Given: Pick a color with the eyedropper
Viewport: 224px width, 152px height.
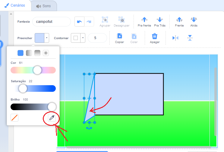Looking at the screenshot, I should pyautogui.click(x=52, y=118).
